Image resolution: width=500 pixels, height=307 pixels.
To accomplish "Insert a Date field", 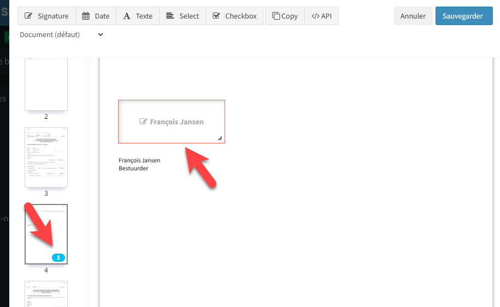I will tap(96, 16).
